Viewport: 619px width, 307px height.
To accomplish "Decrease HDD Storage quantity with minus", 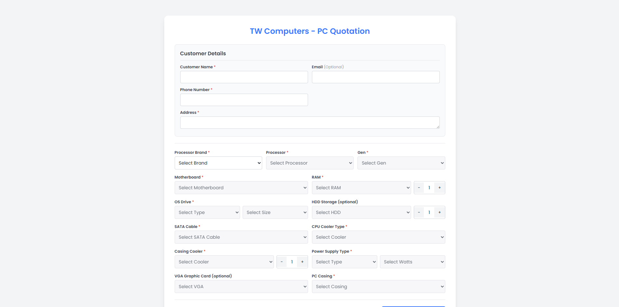I will 419,212.
